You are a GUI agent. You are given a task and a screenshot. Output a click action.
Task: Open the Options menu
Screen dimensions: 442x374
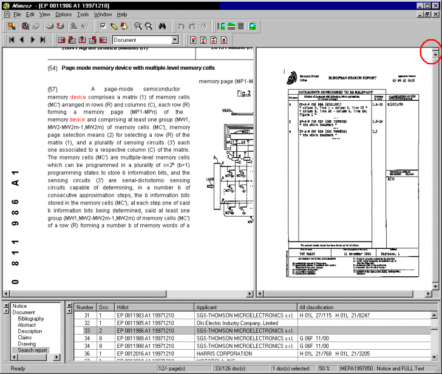[x=63, y=15]
